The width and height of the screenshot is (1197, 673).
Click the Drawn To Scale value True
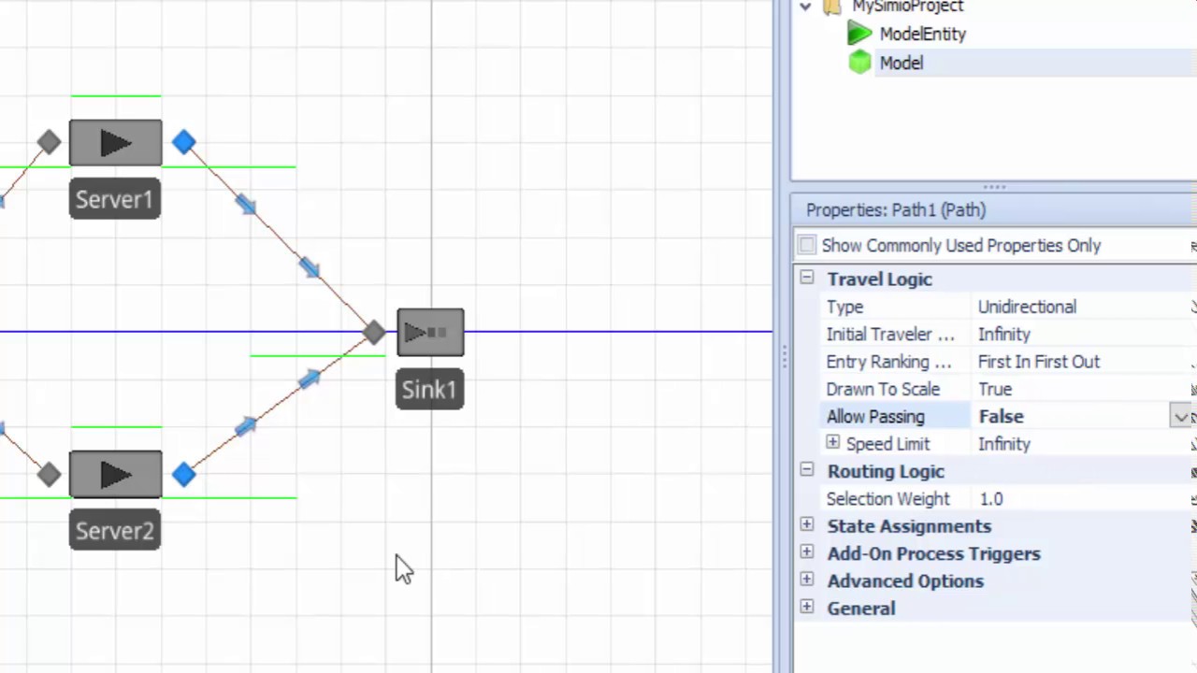point(995,389)
